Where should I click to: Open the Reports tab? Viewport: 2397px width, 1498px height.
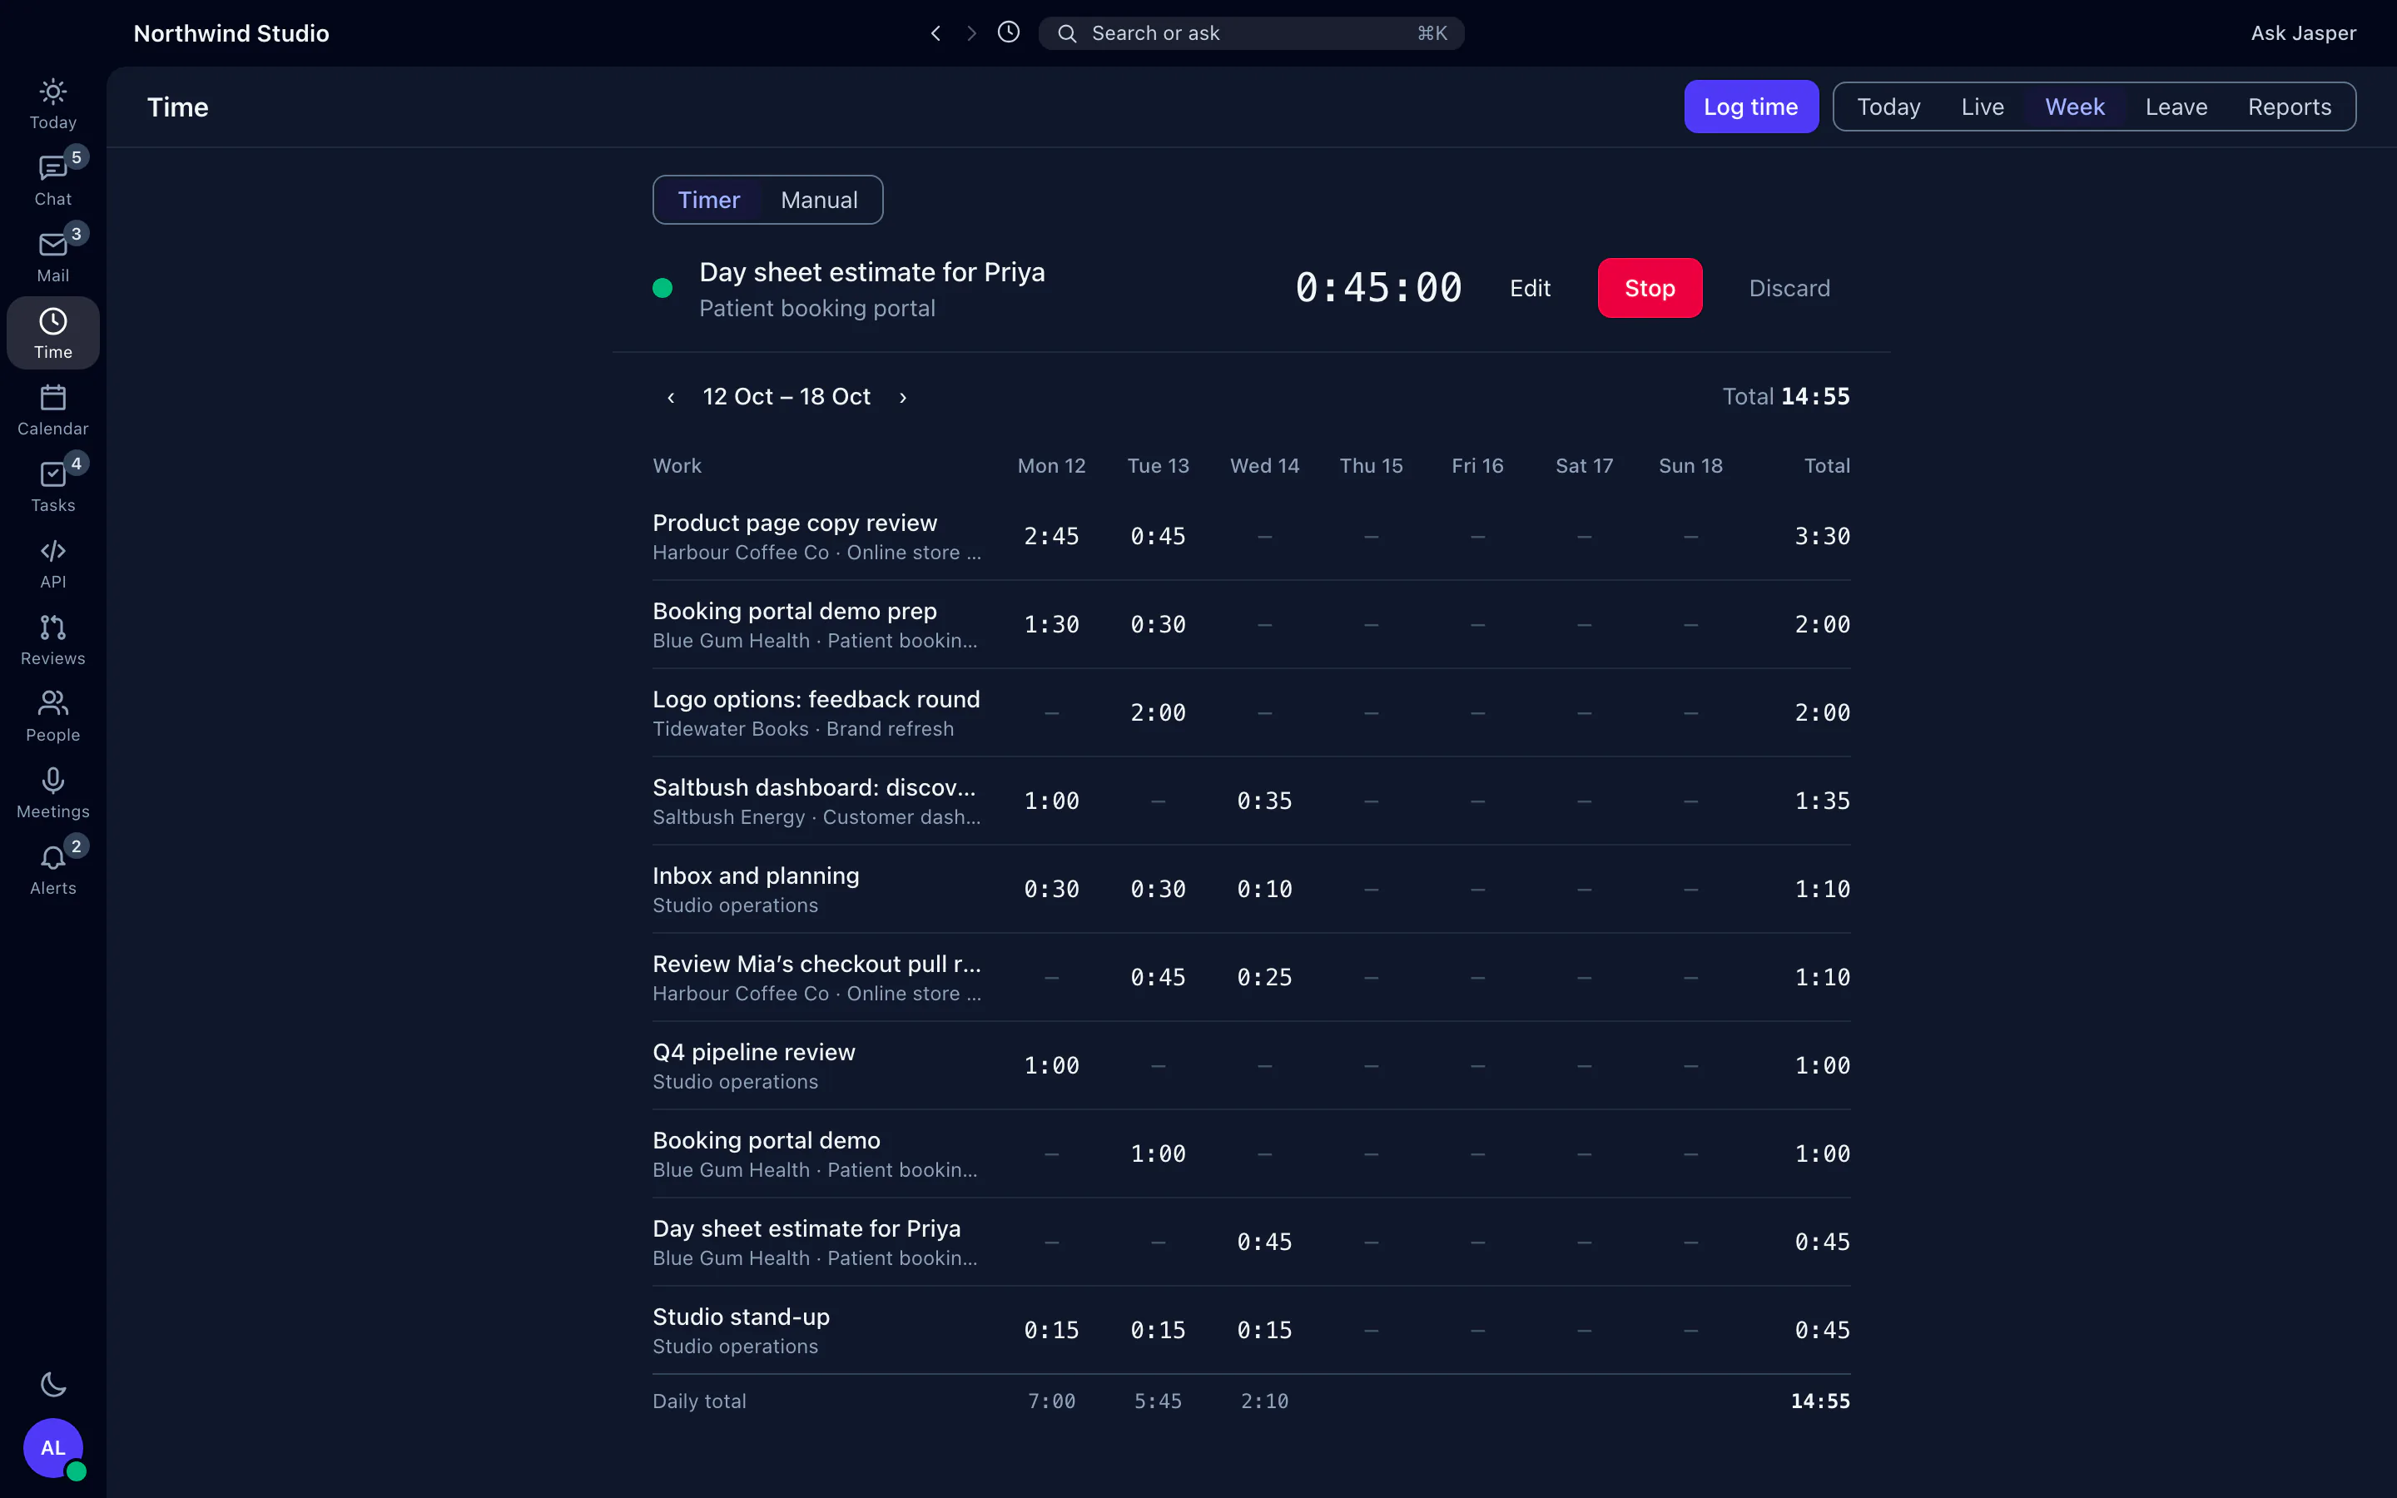pos(2289,107)
